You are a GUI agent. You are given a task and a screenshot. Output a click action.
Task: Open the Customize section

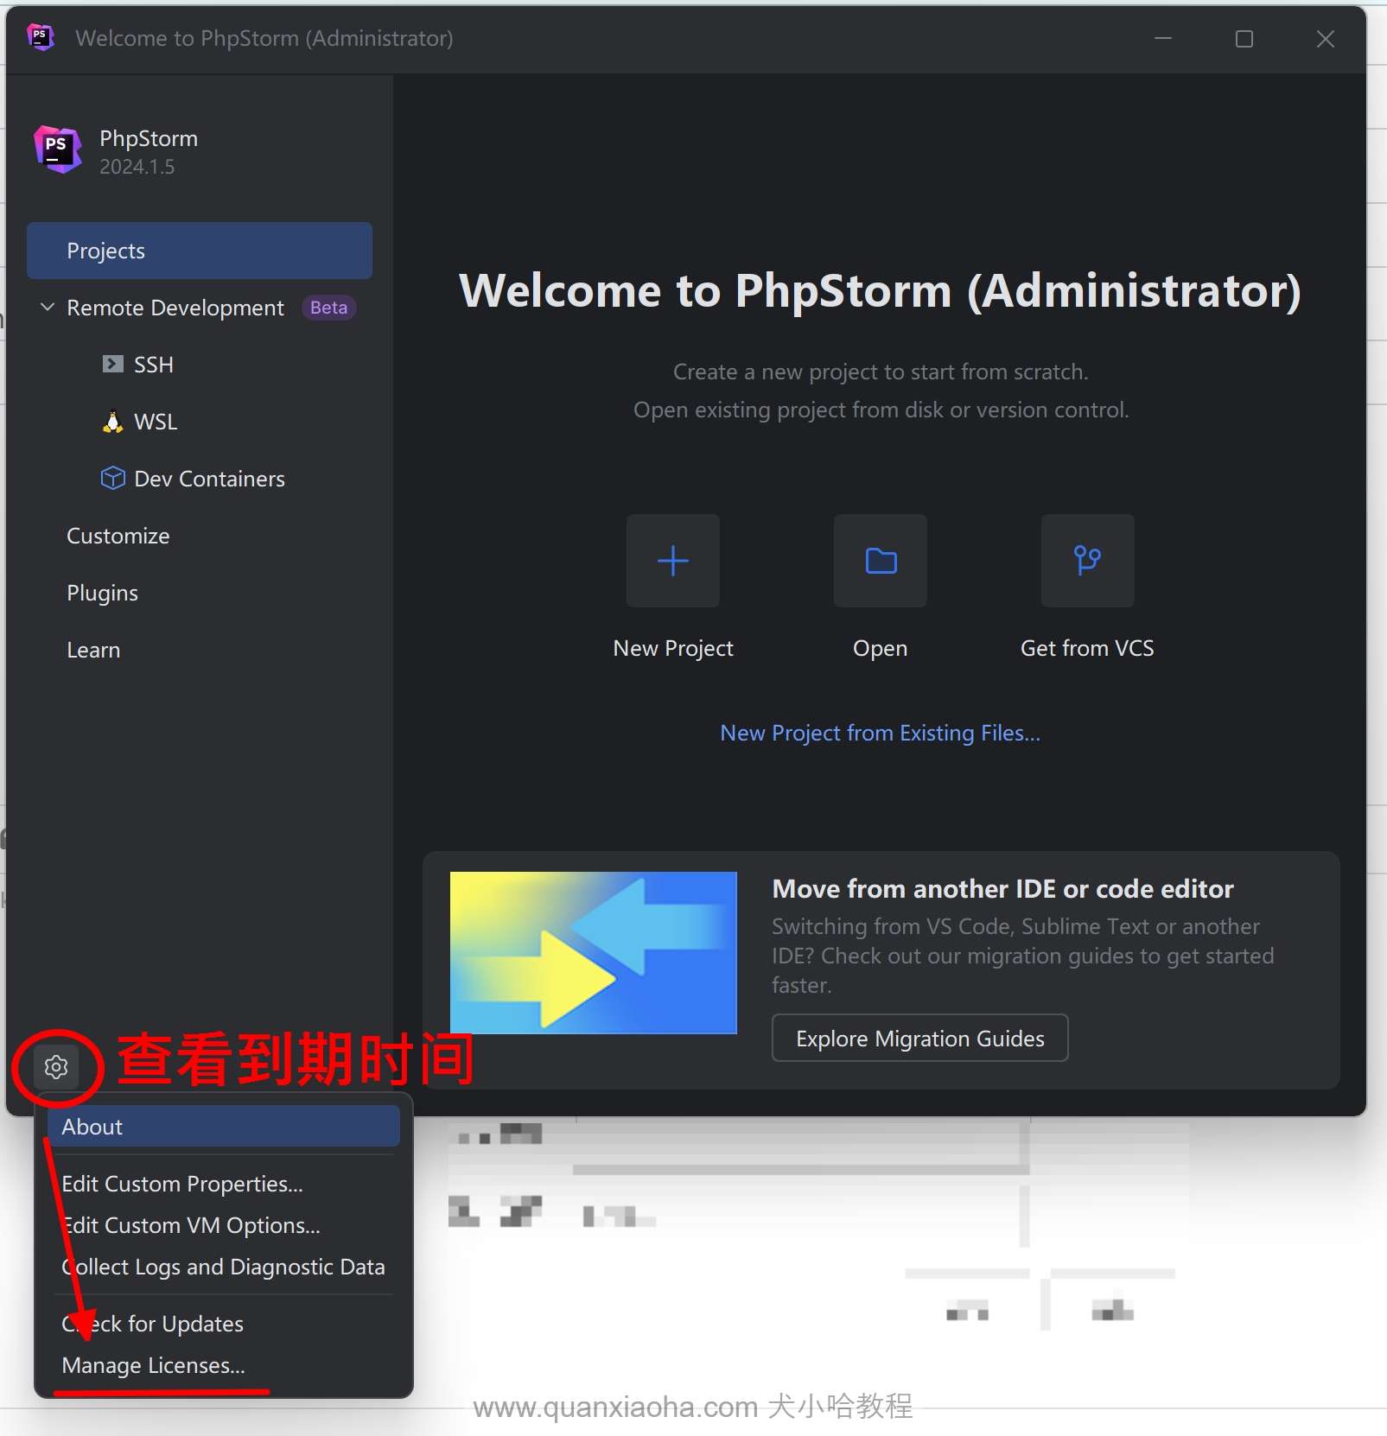[x=118, y=536]
